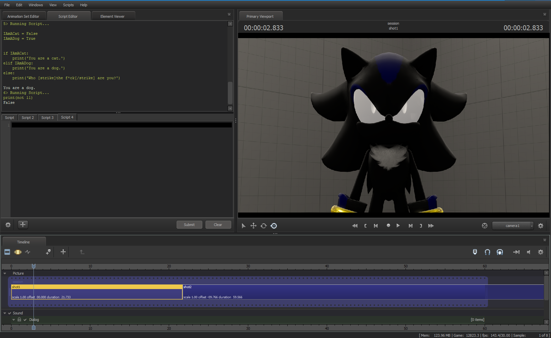Click the timeline vertical scrollbar up arrow

[x=546, y=273]
